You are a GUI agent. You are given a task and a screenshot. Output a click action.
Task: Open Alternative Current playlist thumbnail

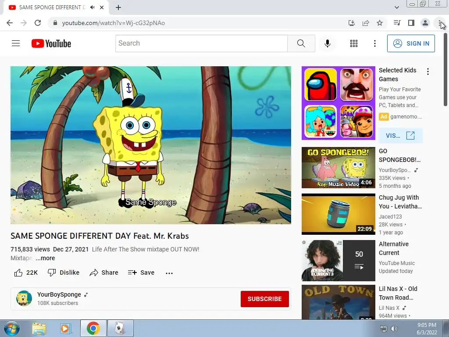tap(338, 261)
